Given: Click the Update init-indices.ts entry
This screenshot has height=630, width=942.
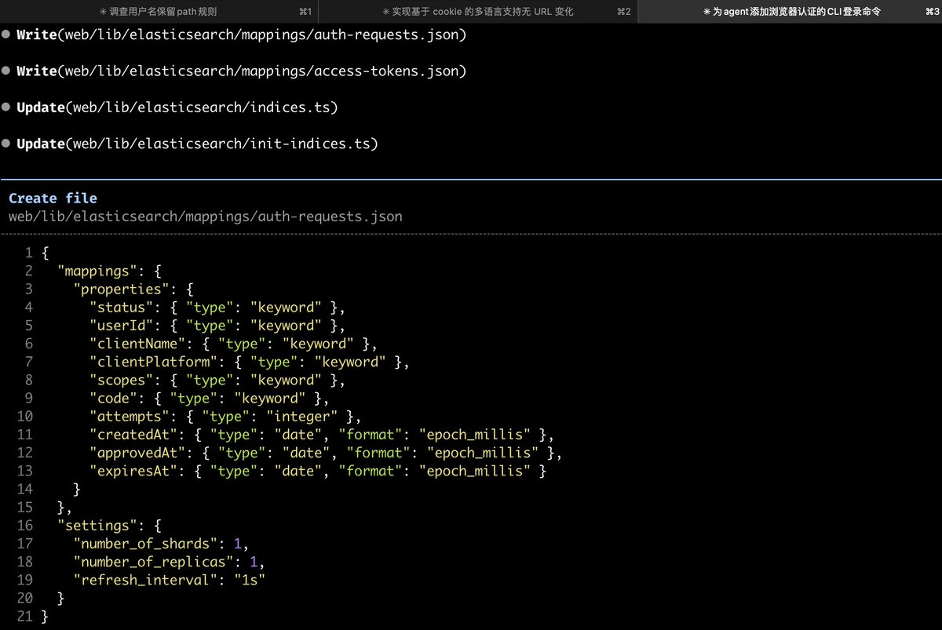Looking at the screenshot, I should (x=197, y=143).
